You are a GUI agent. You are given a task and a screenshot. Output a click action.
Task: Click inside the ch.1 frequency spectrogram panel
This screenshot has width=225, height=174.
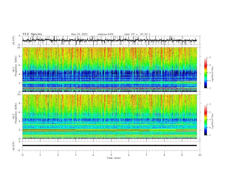[110, 69]
